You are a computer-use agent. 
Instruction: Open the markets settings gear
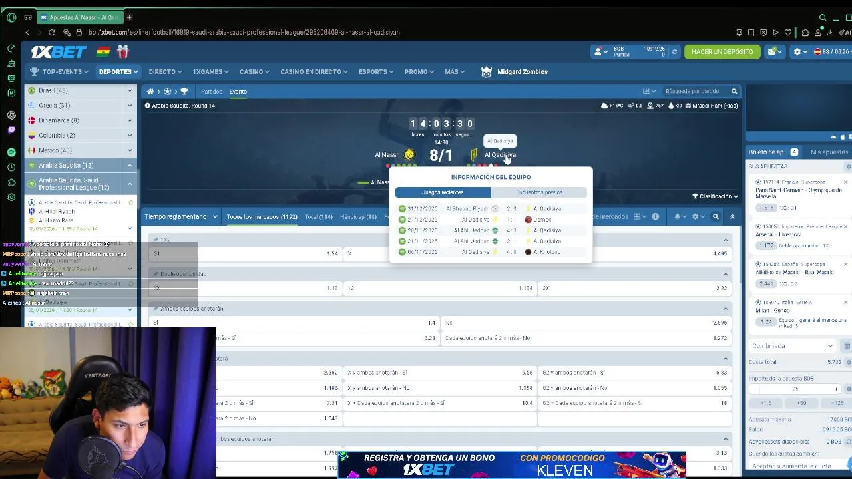click(x=695, y=216)
